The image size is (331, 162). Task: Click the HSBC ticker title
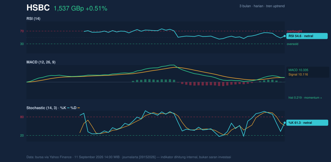(38, 8)
